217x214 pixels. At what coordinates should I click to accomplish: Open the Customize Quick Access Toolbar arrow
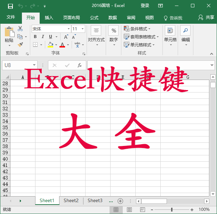[45, 6]
